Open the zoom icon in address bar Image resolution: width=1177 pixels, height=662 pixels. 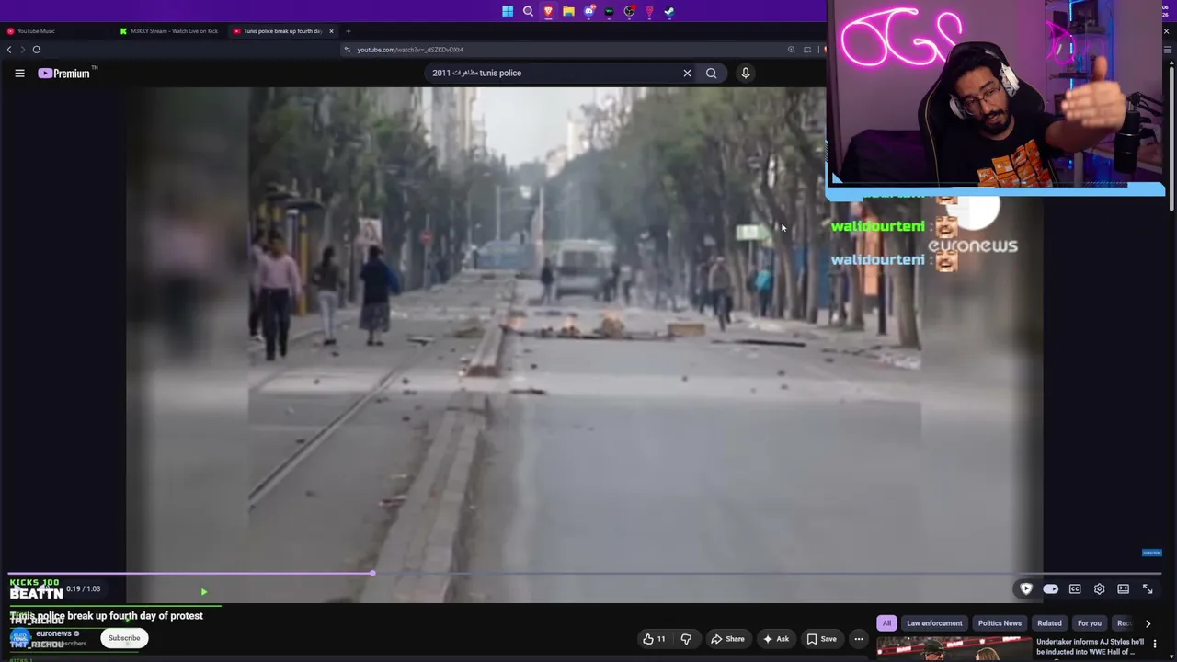(791, 50)
